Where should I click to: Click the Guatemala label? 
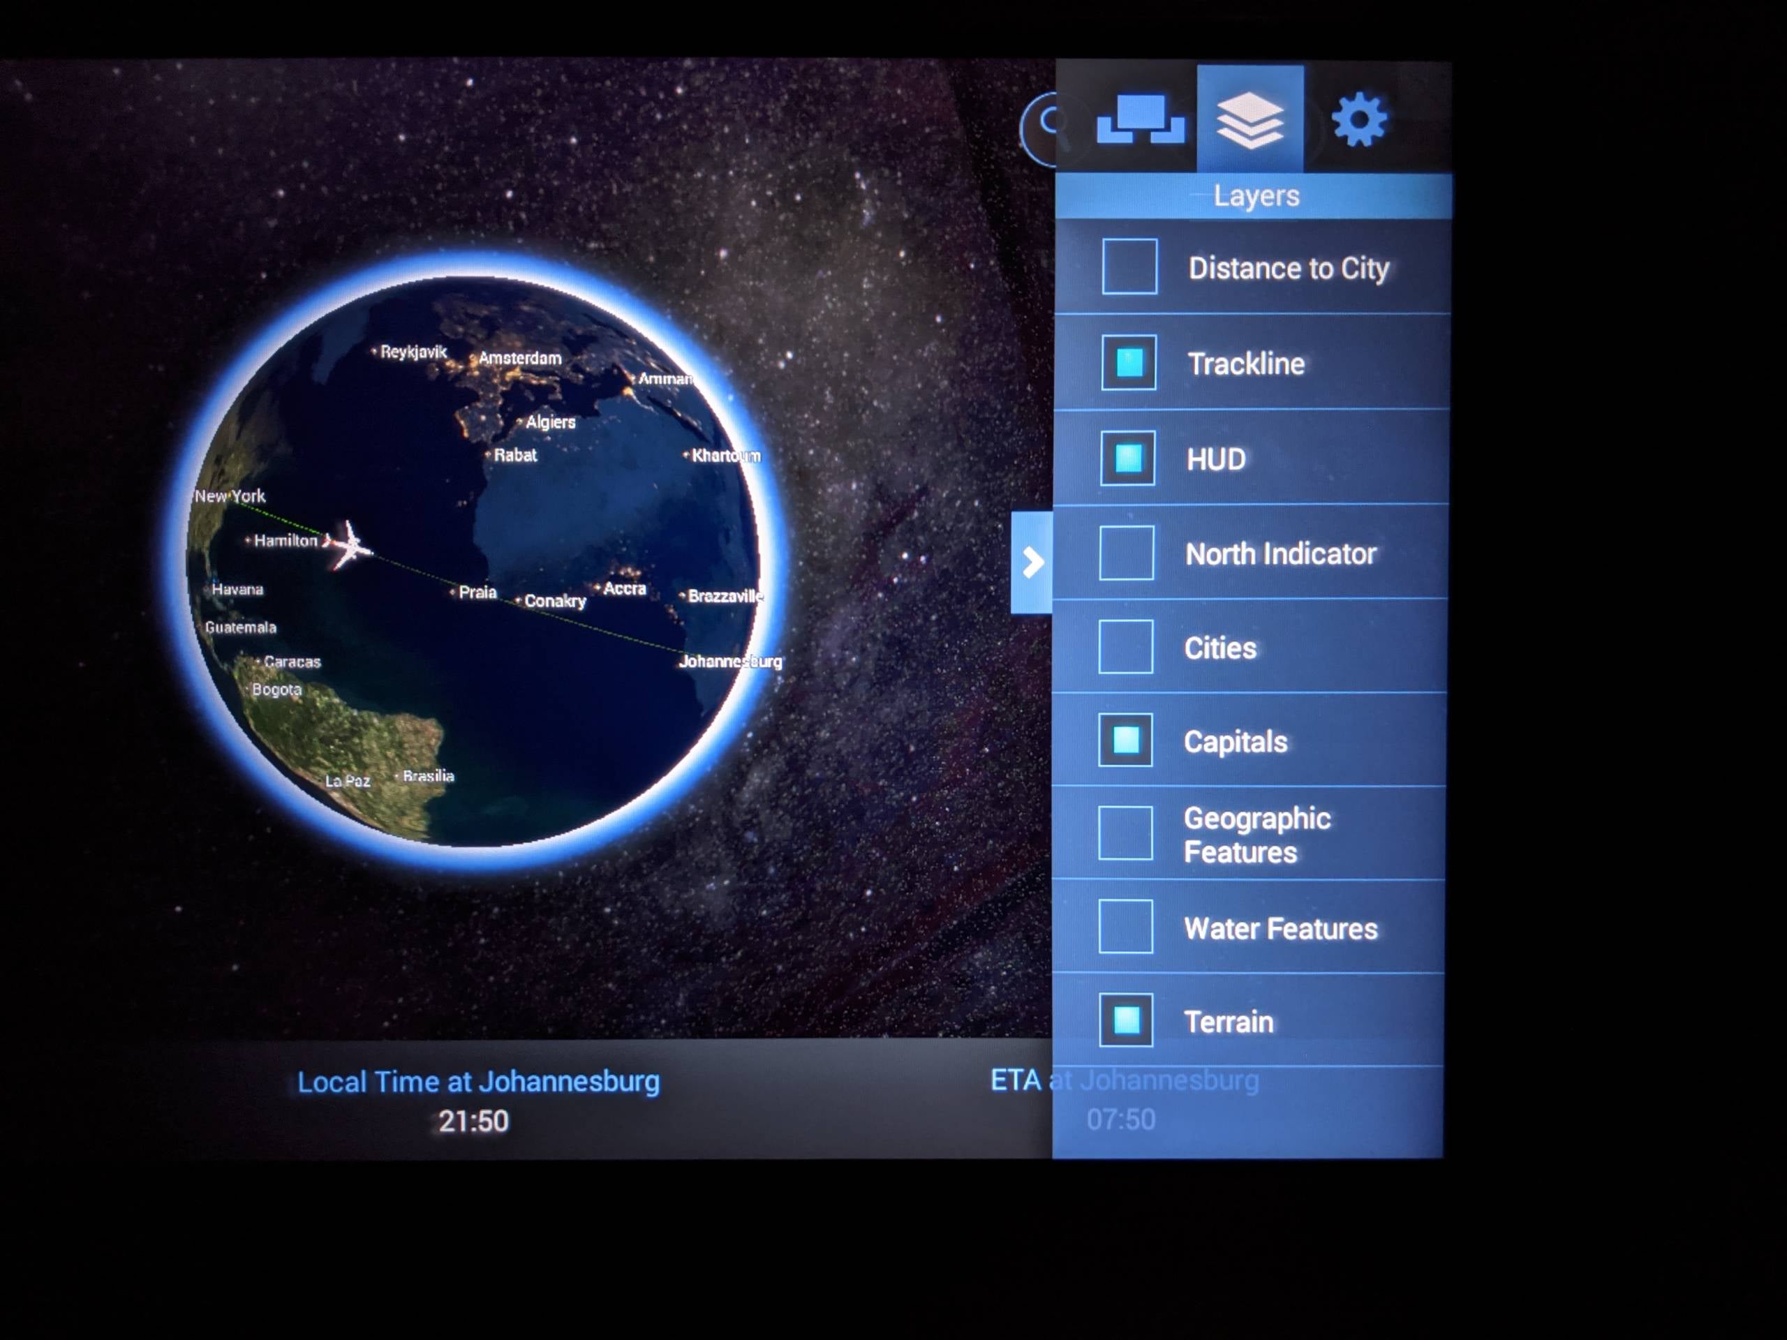pos(241,627)
